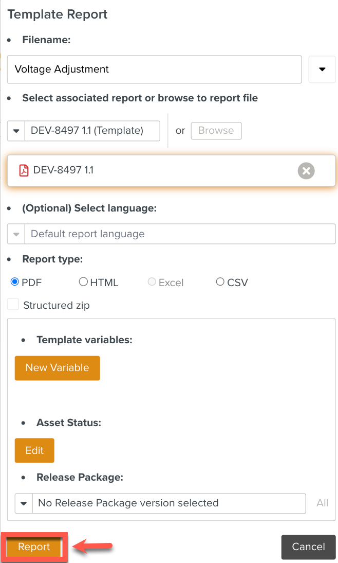This screenshot has width=338, height=563.
Task: Expand the Release Package dropdown arrow
Action: (x=23, y=503)
